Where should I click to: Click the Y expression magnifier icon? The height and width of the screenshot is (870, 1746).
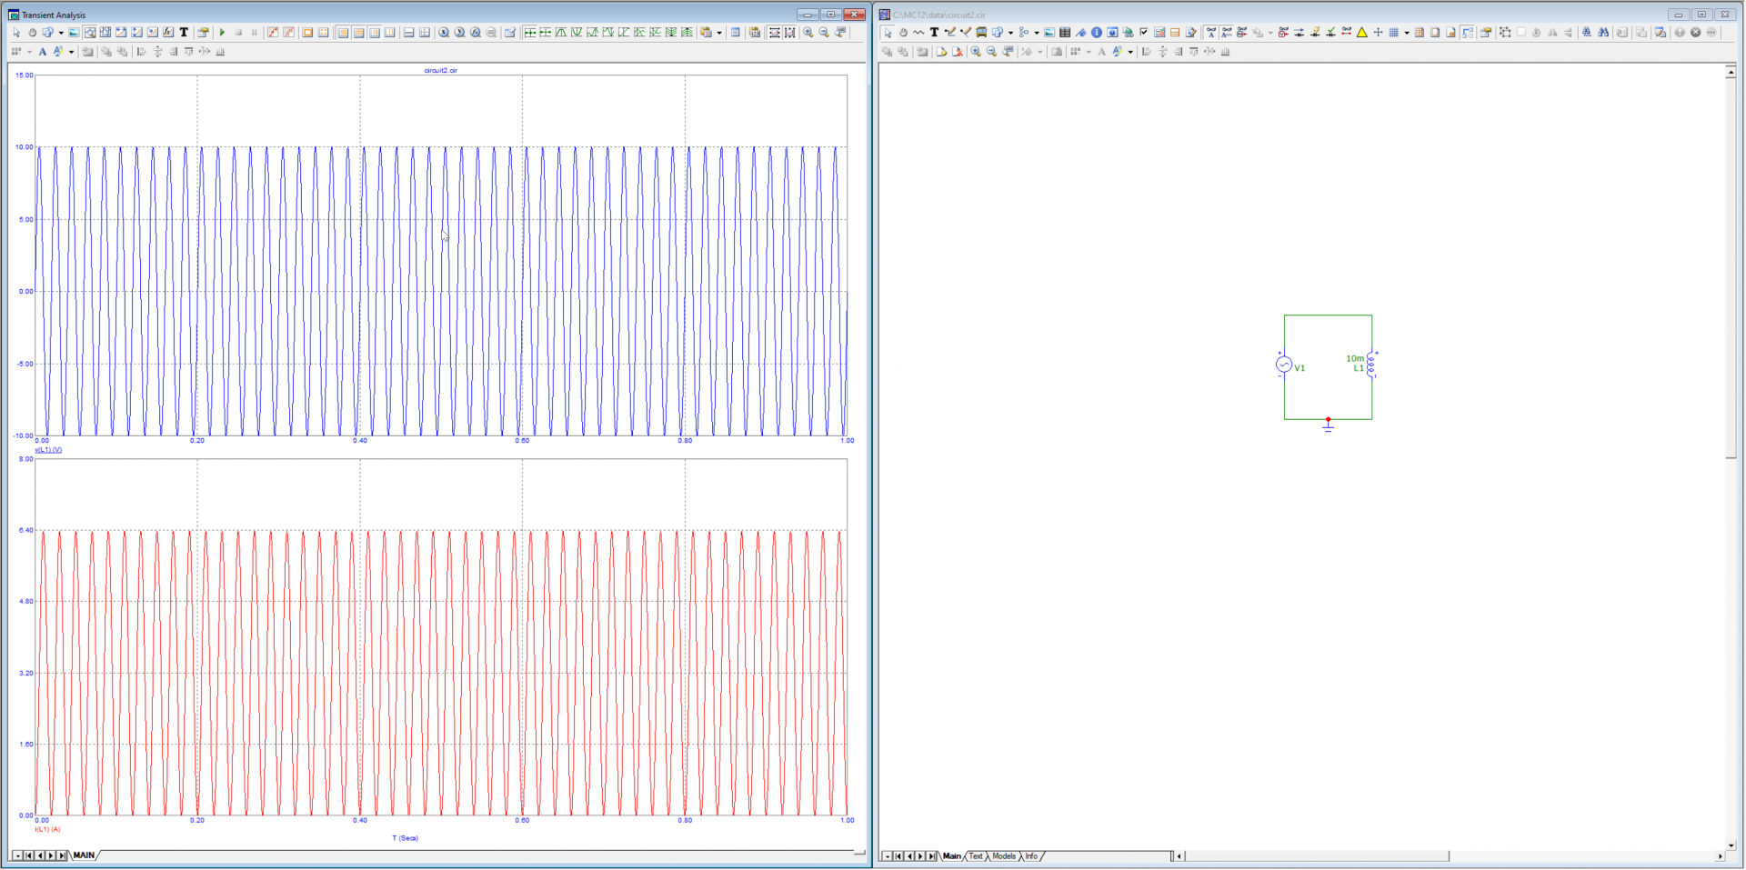coord(459,32)
